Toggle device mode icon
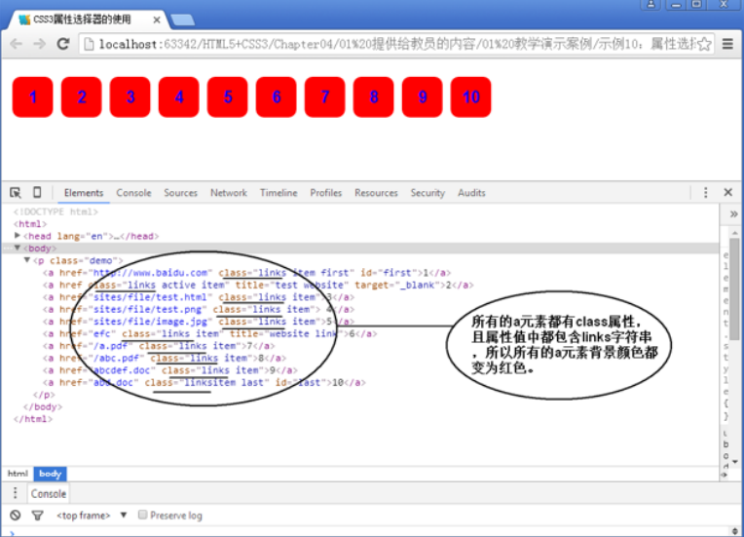Viewport: 744px width, 537px height. coord(37,192)
